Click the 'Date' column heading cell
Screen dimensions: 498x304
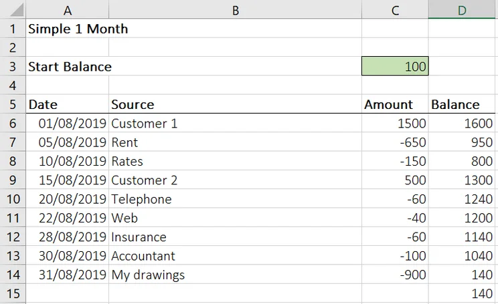(68, 104)
